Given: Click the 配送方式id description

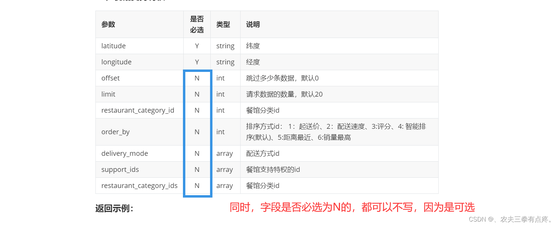Looking at the screenshot, I should click(263, 153).
